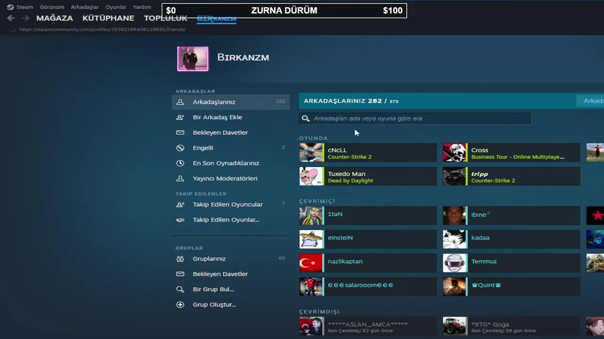Open offline friend ASLAN_AMCA
The height and width of the screenshot is (339, 604).
pos(368,326)
